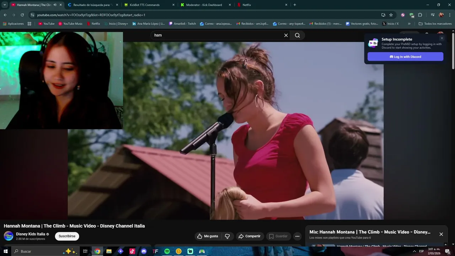This screenshot has height=256, width=455.
Task: Open the Chrome extensions puzzle menu
Action: (x=420, y=15)
